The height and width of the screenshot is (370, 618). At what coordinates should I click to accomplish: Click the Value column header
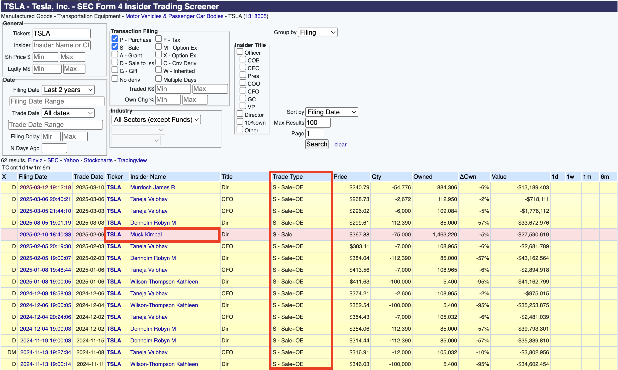pos(499,177)
